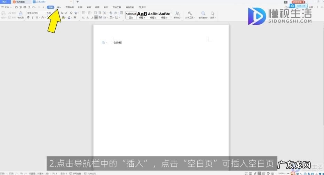Collapse the ribbon with the chevron arrow

[322, 7]
